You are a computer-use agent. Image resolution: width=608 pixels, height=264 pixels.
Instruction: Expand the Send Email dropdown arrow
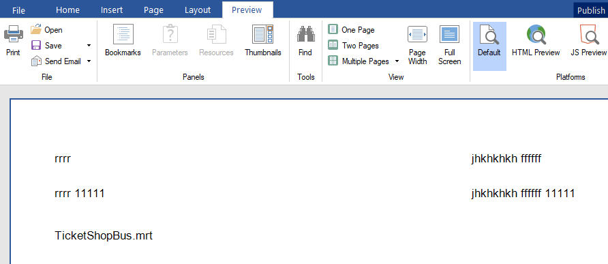[89, 61]
